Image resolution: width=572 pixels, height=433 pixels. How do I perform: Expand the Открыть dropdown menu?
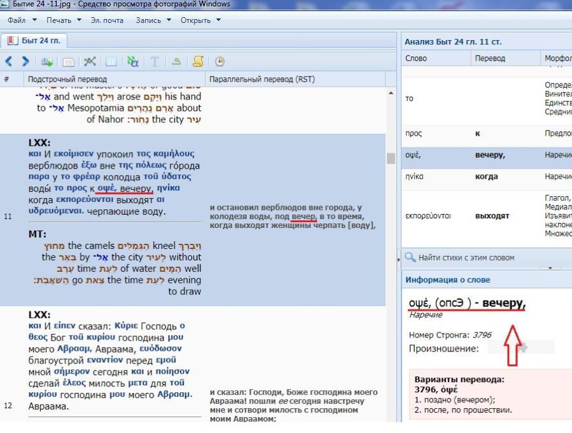(200, 20)
